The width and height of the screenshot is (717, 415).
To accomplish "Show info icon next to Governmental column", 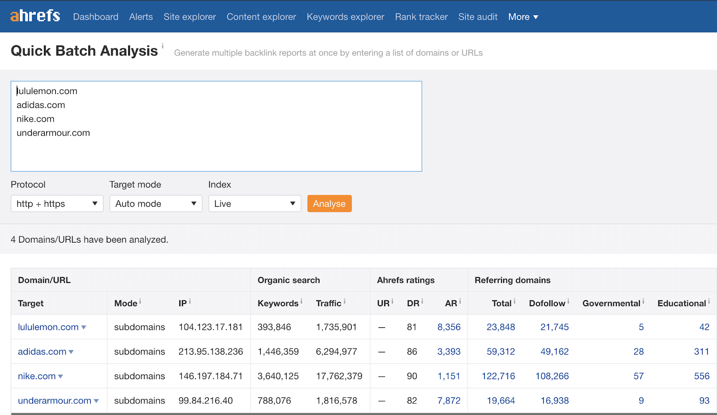I will [x=643, y=302].
